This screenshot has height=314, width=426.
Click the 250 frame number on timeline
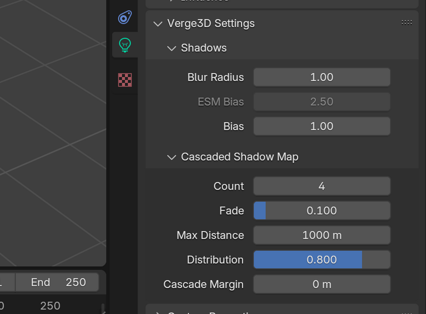(50, 306)
